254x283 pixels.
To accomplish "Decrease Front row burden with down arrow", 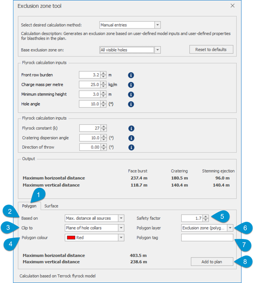I will point(103,76).
